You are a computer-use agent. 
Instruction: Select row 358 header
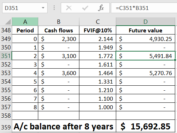tap(6, 116)
